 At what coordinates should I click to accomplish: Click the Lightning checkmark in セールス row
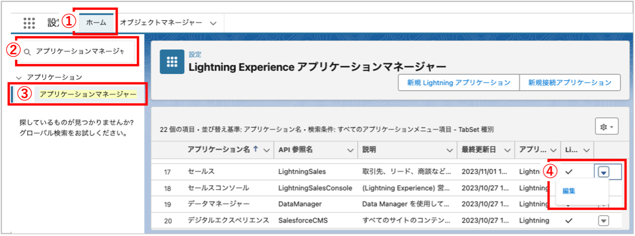point(569,172)
